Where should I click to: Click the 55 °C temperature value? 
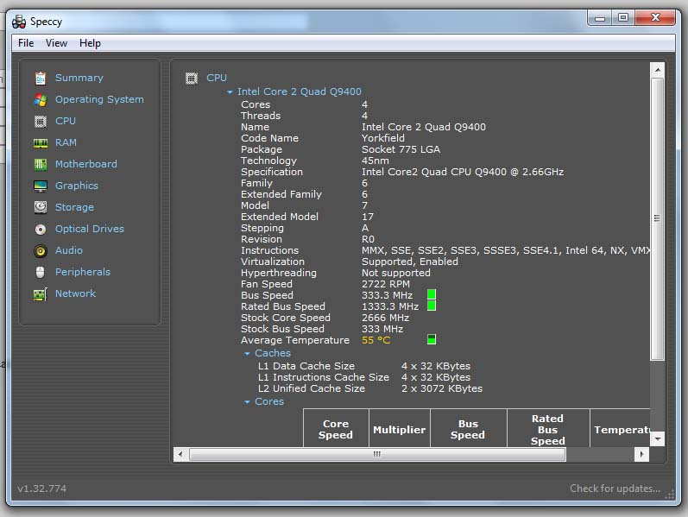pos(376,340)
